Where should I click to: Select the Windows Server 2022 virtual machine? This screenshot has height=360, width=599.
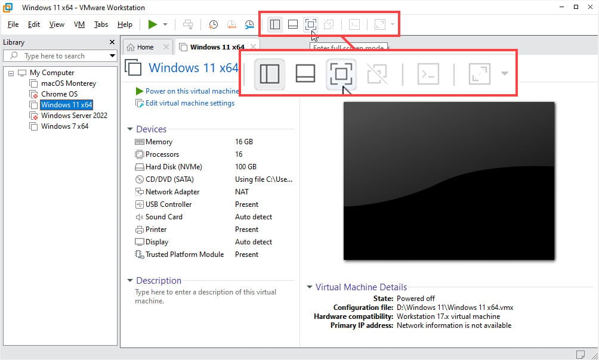coord(74,115)
